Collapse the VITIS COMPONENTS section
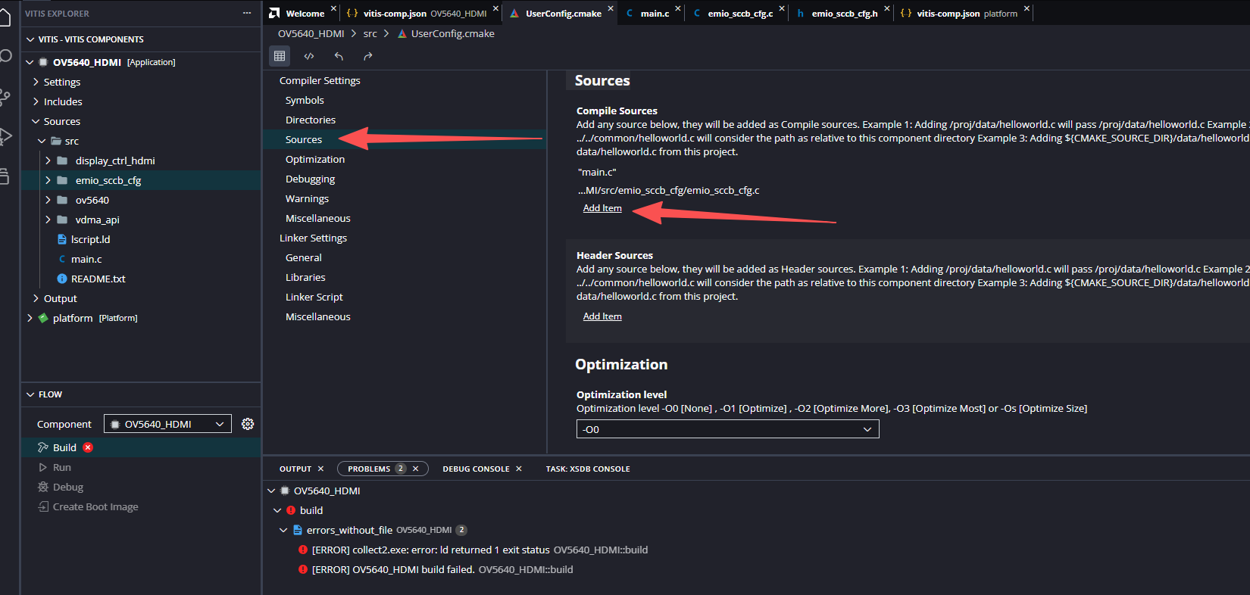 click(x=30, y=39)
